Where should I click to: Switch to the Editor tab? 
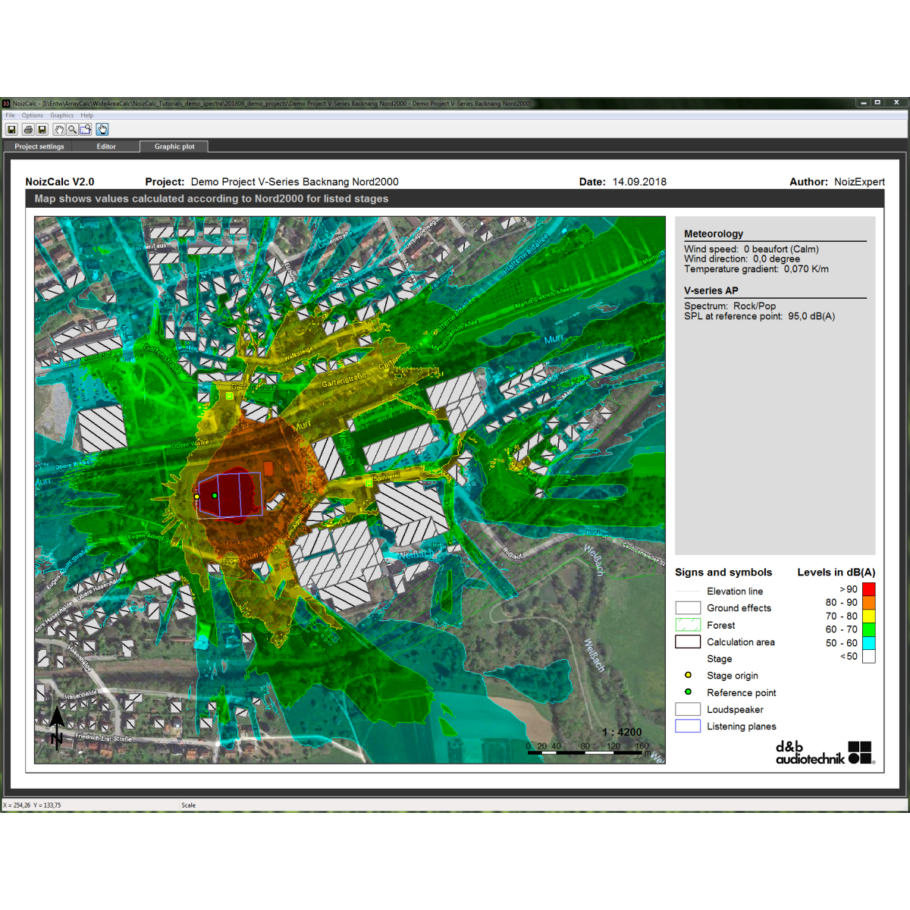pyautogui.click(x=106, y=146)
